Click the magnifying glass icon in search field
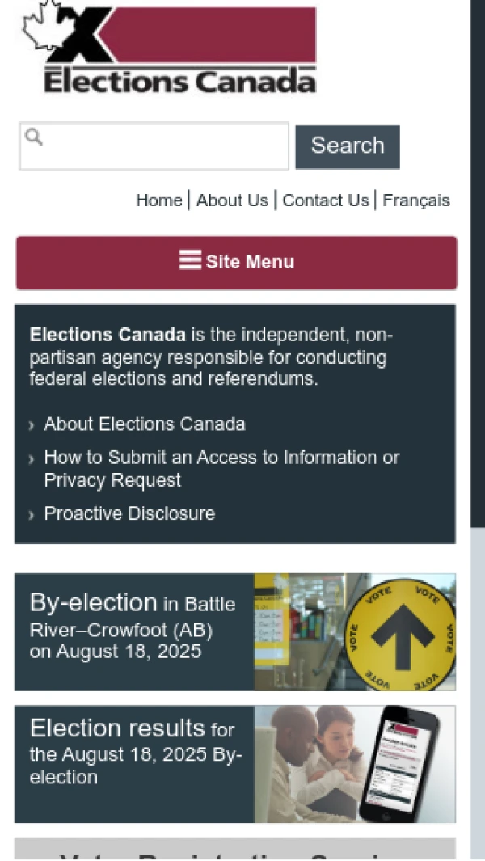Screen dimensions: 485x861 point(33,137)
